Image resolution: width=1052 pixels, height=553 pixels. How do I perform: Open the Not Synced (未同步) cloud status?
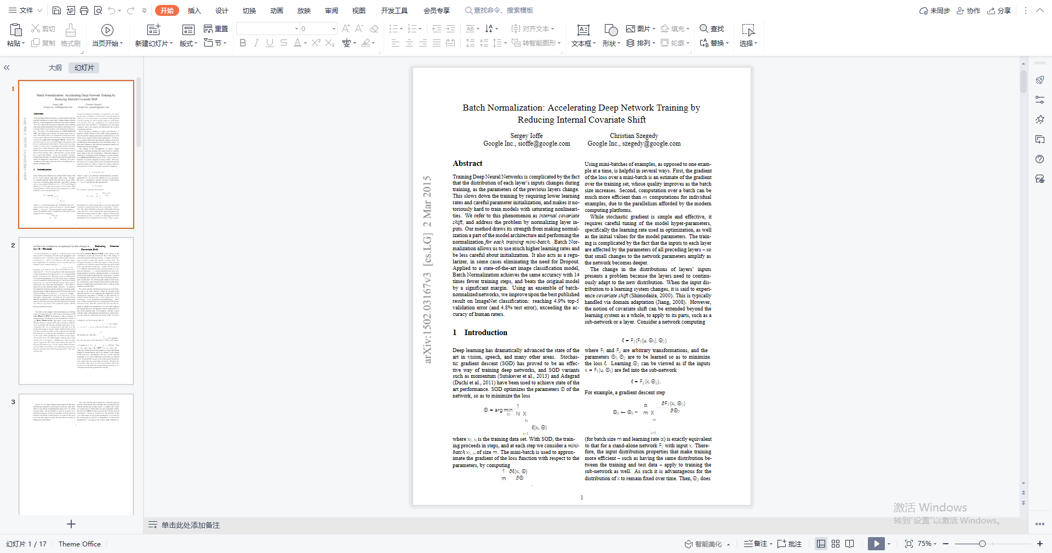934,10
